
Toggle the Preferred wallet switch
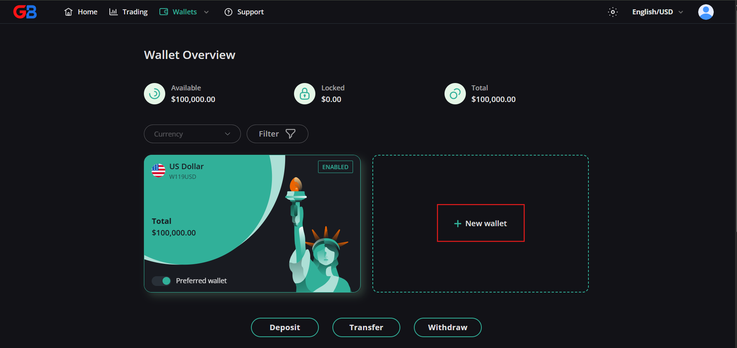point(161,281)
